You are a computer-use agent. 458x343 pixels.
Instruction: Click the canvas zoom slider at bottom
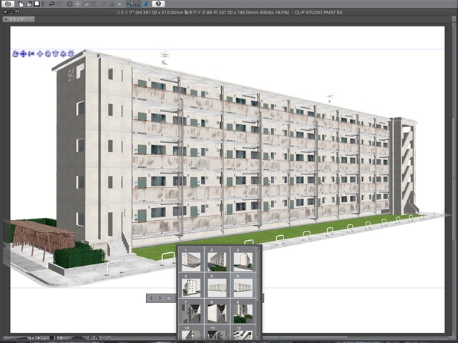[x=14, y=338]
